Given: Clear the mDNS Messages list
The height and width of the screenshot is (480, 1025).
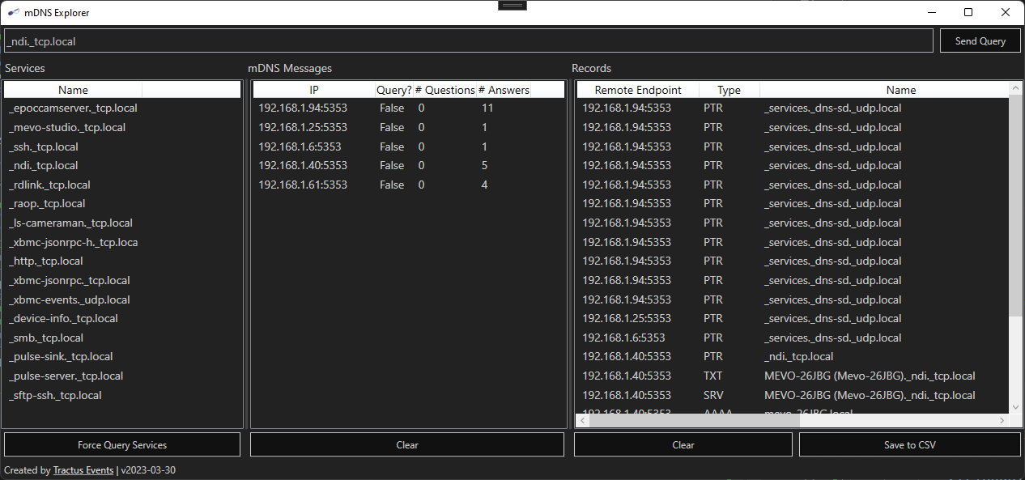Looking at the screenshot, I should pos(406,444).
